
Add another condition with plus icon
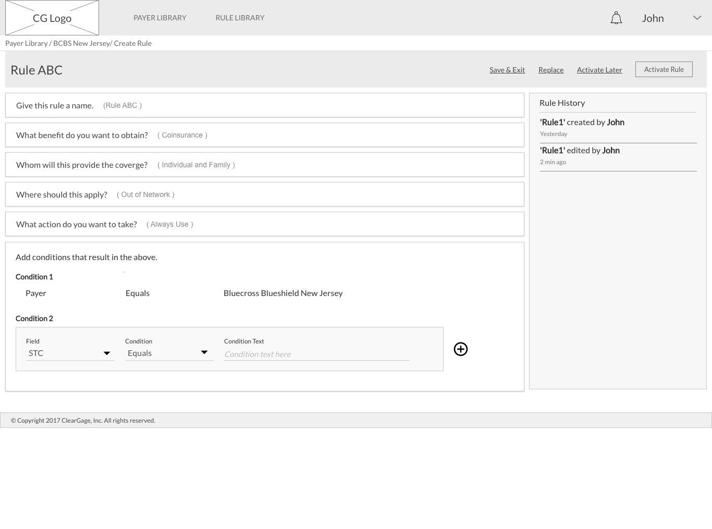coord(461,349)
